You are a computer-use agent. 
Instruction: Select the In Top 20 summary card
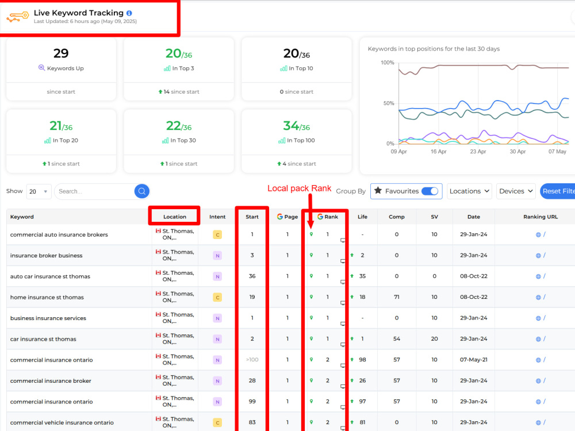pos(62,141)
